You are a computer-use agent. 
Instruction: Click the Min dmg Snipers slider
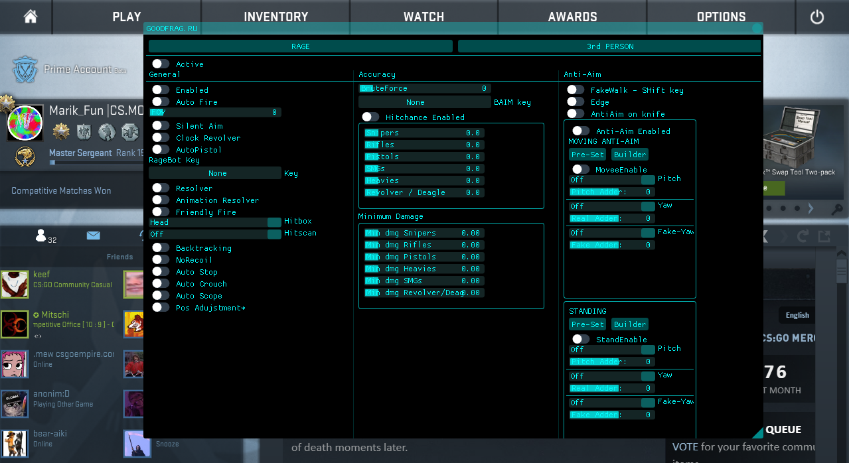pos(424,233)
